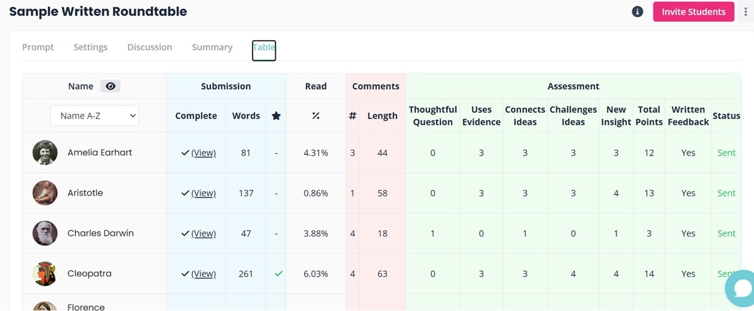Click Cleopatra's green star checkmark
This screenshot has width=754, height=311.
coord(278,273)
